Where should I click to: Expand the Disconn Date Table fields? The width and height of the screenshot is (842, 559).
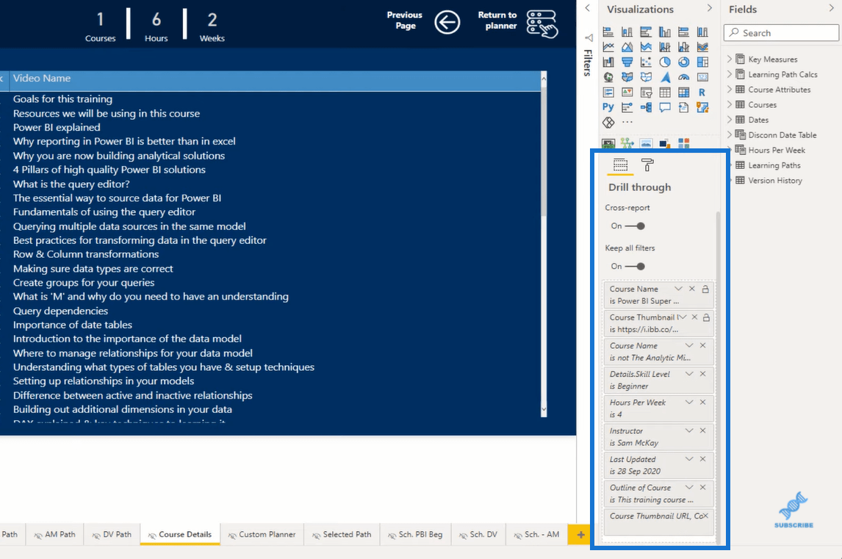point(730,134)
